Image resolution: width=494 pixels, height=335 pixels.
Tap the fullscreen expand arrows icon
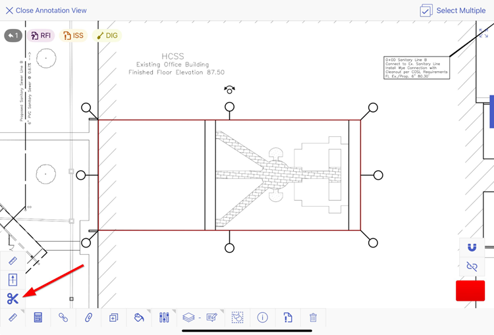483,33
